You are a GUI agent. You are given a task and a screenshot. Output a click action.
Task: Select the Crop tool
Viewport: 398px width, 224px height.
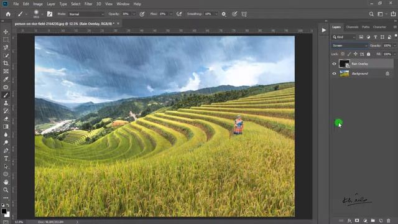6,63
